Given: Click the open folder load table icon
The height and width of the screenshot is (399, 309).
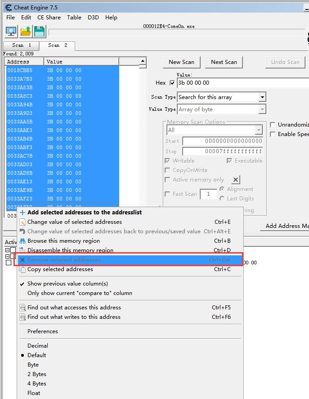Looking at the screenshot, I should [x=25, y=31].
